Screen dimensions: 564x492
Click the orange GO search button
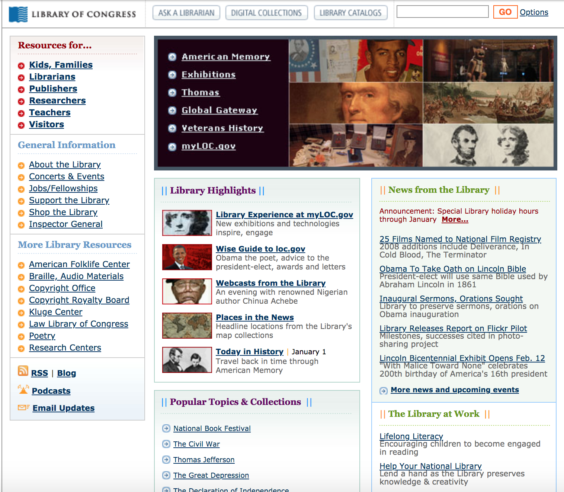click(x=505, y=12)
